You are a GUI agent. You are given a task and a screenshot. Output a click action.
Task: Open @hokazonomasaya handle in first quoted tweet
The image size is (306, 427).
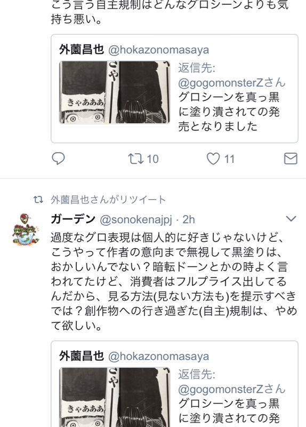158,50
